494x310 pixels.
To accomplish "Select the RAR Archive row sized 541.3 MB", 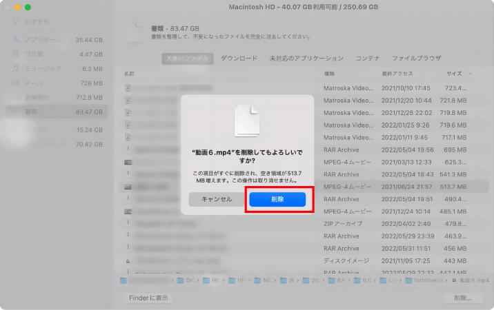I will pos(304,174).
